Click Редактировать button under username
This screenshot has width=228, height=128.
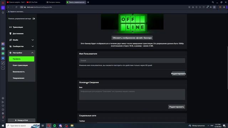(178, 74)
